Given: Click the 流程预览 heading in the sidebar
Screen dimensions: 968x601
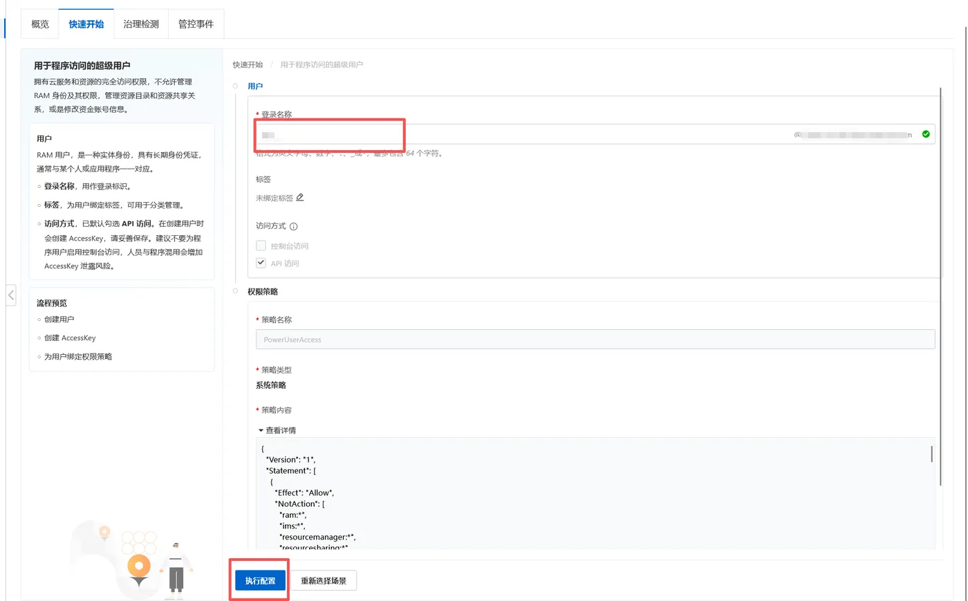Looking at the screenshot, I should 52,304.
